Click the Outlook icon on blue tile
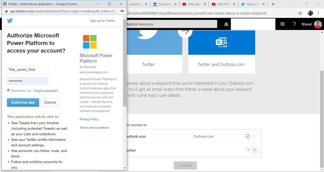Screen dimensions: 324x172 (221, 42)
